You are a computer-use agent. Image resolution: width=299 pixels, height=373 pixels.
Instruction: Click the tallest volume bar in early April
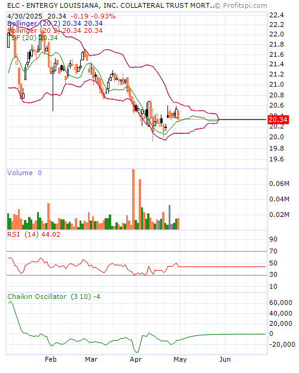point(133,199)
